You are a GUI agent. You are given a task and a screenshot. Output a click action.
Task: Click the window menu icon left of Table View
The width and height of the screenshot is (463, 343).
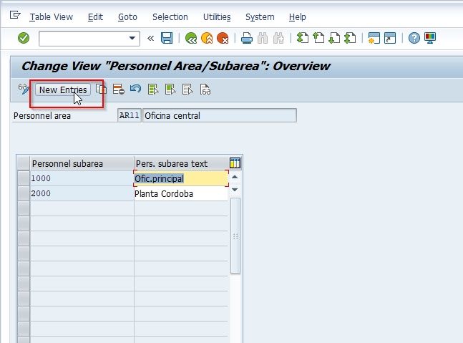click(15, 15)
